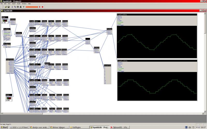
Task: Click the Oscillator's Phase Mod pin
Action: coord(7,38)
